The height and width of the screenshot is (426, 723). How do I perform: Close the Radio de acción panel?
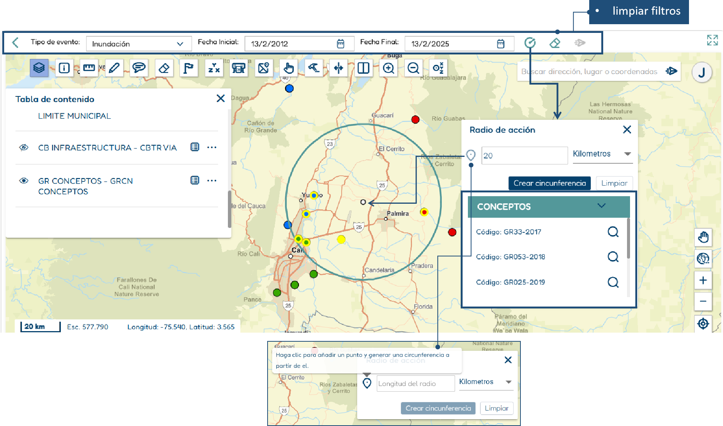coord(627,130)
